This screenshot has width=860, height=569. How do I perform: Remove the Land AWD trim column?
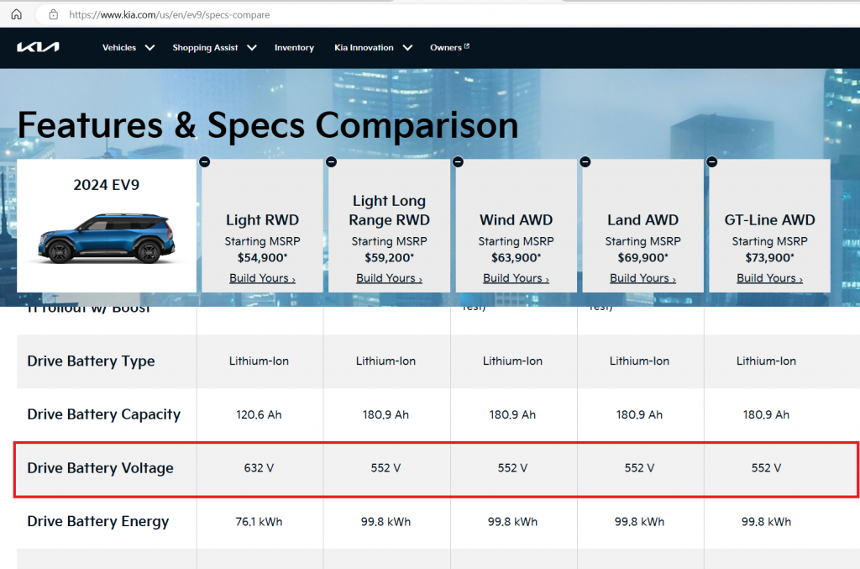click(585, 162)
